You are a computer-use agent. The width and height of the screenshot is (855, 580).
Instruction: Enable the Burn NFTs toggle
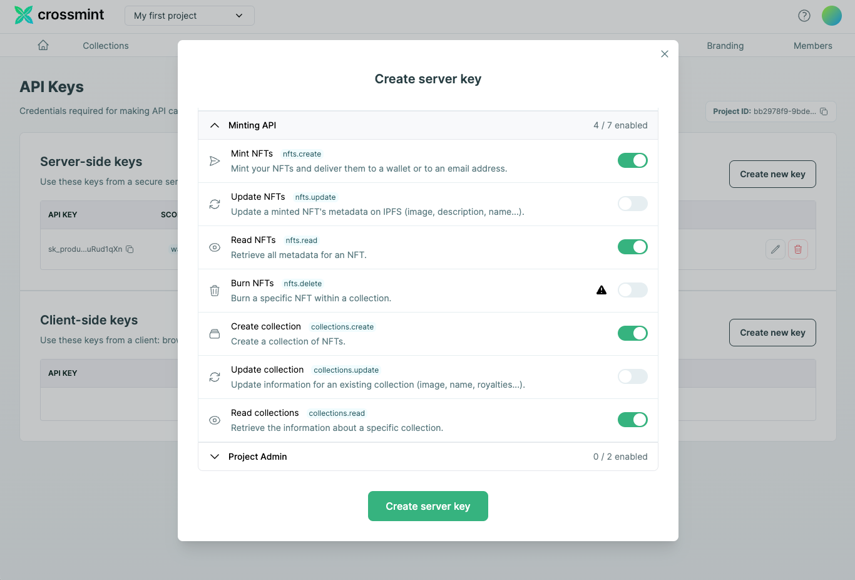click(633, 290)
